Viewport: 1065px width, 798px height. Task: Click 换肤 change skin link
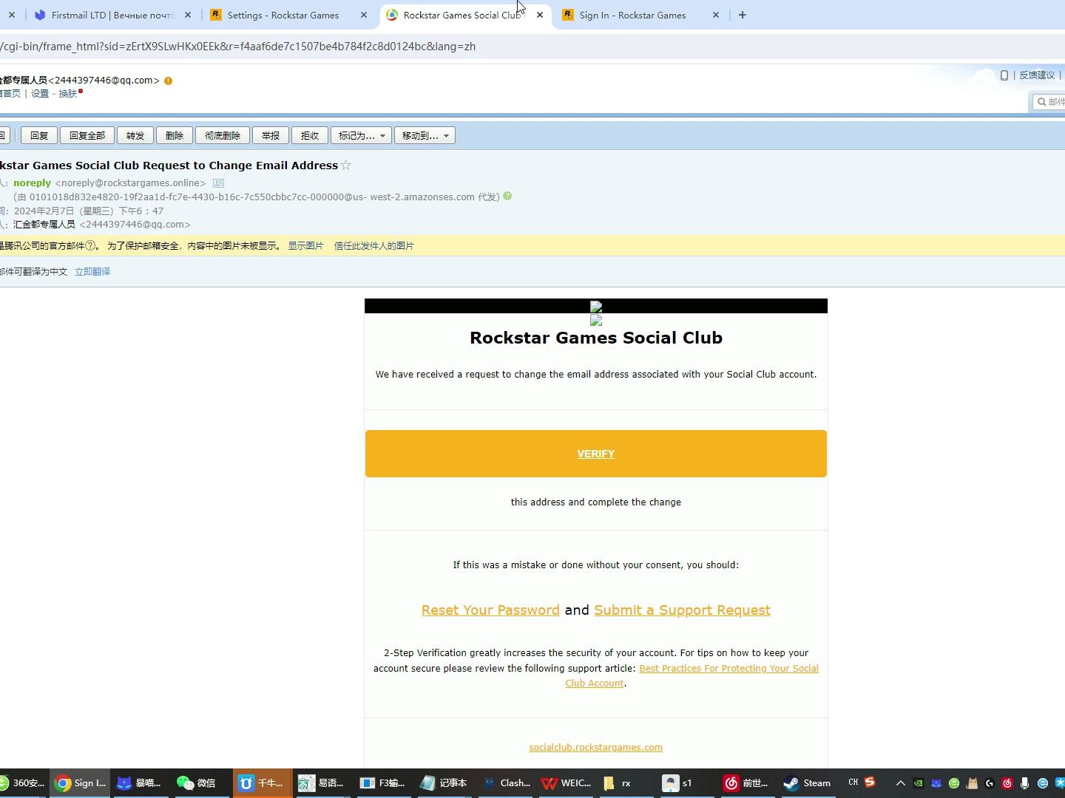pos(68,94)
